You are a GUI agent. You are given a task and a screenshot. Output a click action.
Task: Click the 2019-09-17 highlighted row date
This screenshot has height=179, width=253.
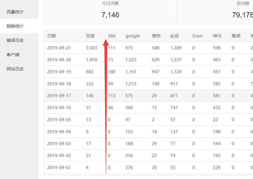coord(59,96)
